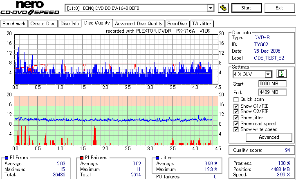
Task: Switch to the ScanDisc tab
Action: click(177, 24)
